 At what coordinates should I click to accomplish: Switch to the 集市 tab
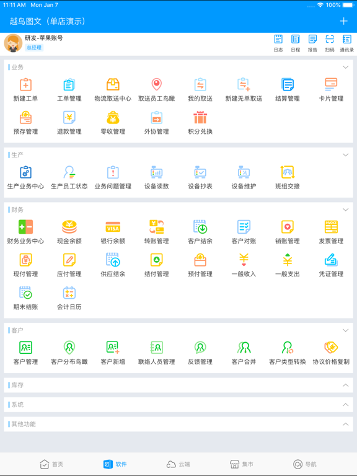(242, 464)
